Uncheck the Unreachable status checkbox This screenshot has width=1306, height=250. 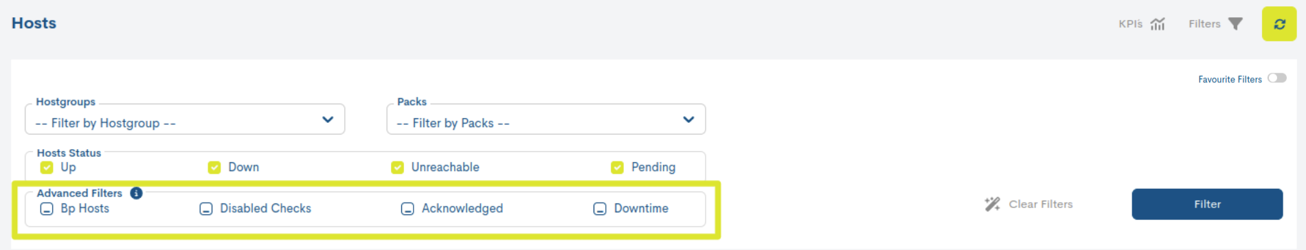tap(397, 168)
